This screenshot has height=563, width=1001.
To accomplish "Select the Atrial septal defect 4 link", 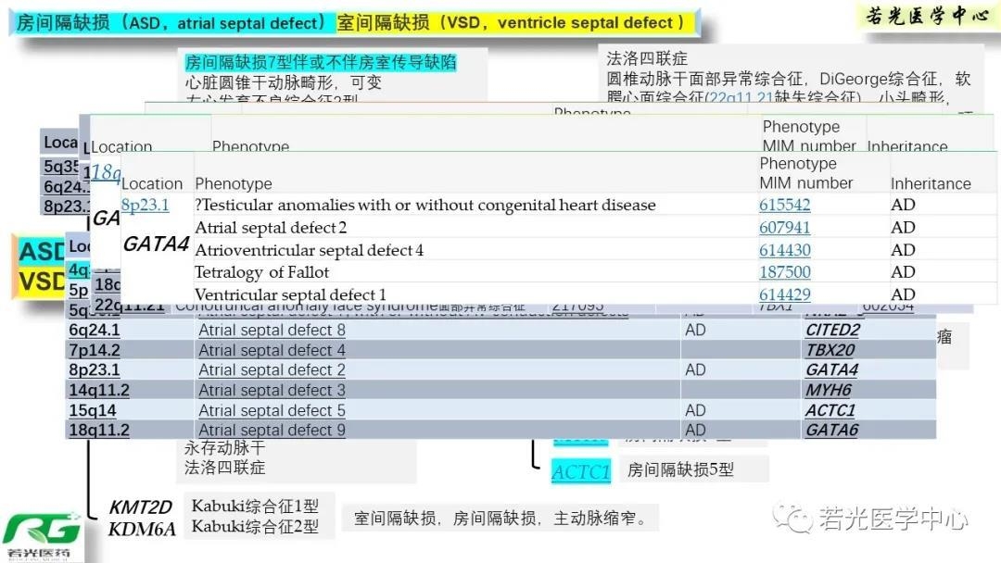I will [272, 351].
